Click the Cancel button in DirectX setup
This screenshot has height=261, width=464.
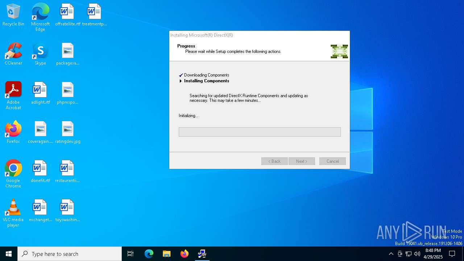(x=332, y=161)
